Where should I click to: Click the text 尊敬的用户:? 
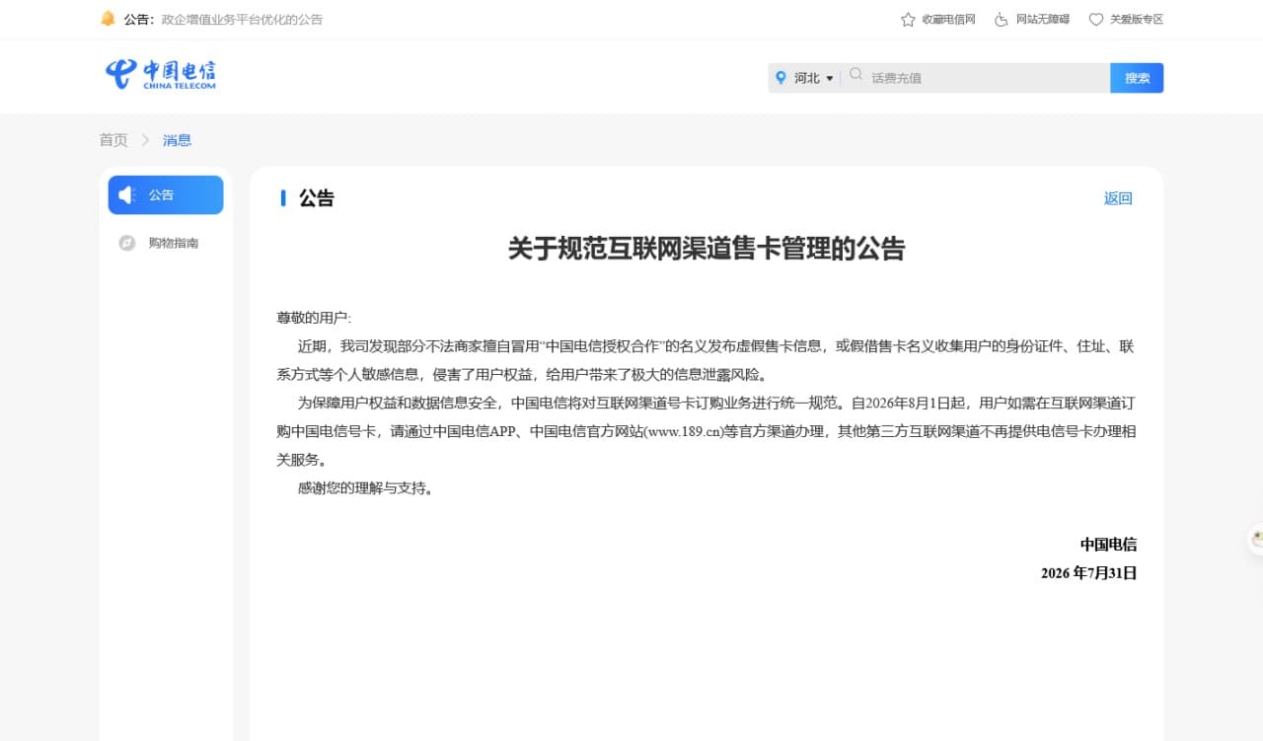314,318
